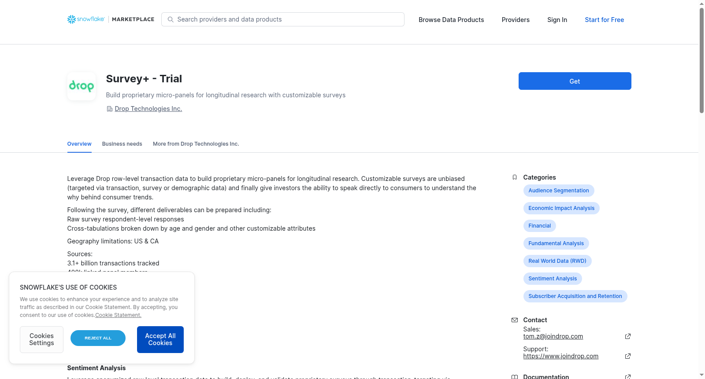Switch to More from Drop Technologies Inc. tab
Image resolution: width=705 pixels, height=379 pixels.
click(x=196, y=144)
